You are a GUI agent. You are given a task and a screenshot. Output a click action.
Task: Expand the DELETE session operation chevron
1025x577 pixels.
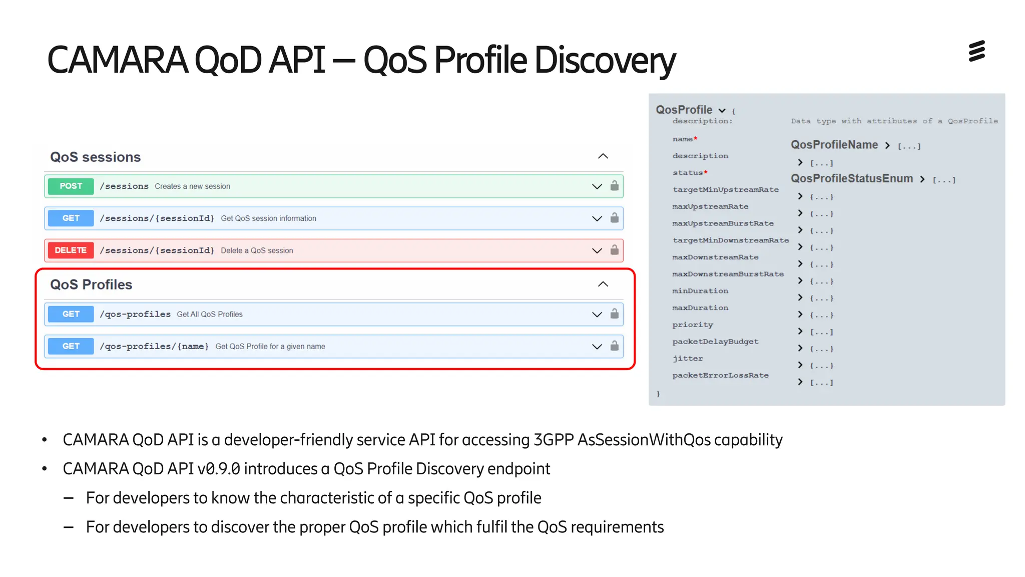(x=597, y=250)
